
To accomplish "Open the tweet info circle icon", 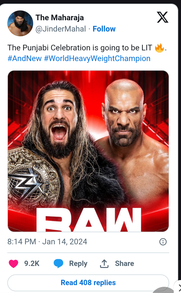I will coord(163,242).
